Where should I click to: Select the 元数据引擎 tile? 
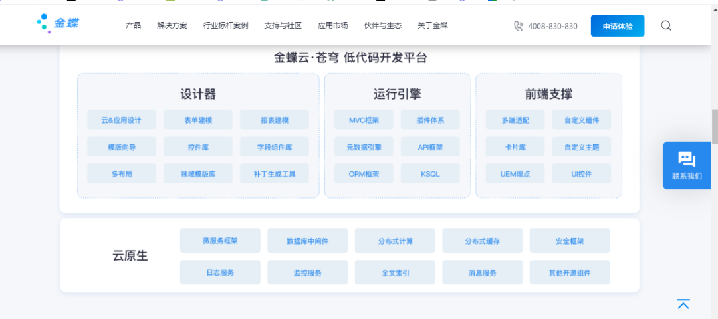364,148
